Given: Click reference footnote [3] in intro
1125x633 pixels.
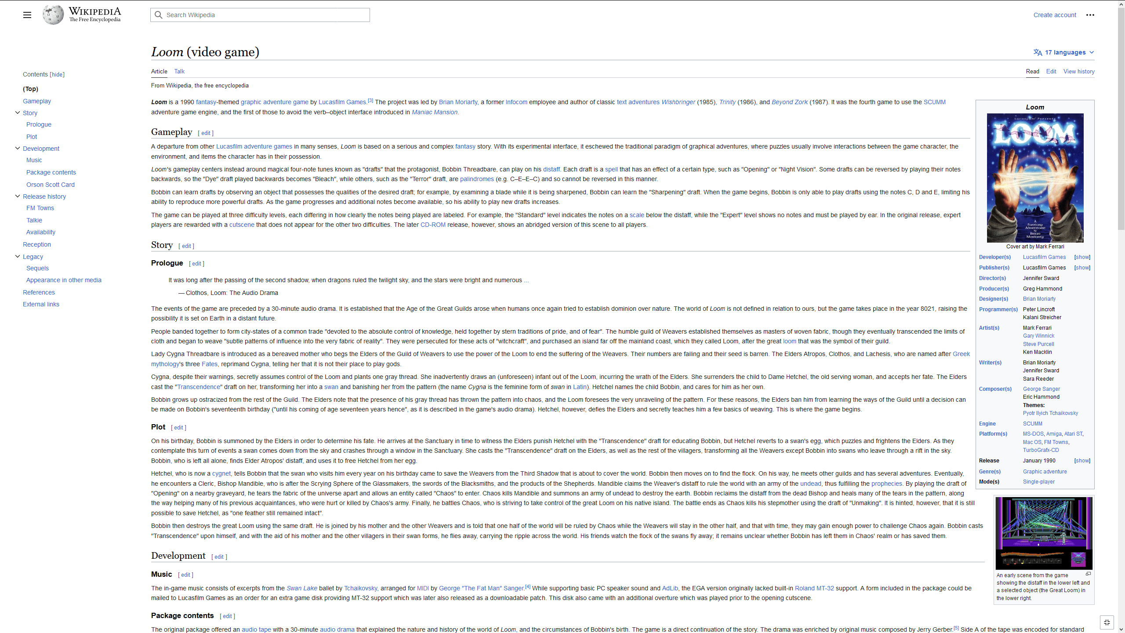Looking at the screenshot, I should tap(370, 101).
